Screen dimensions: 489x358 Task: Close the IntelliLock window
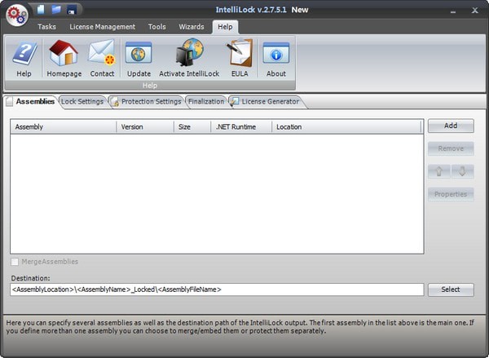click(x=474, y=11)
